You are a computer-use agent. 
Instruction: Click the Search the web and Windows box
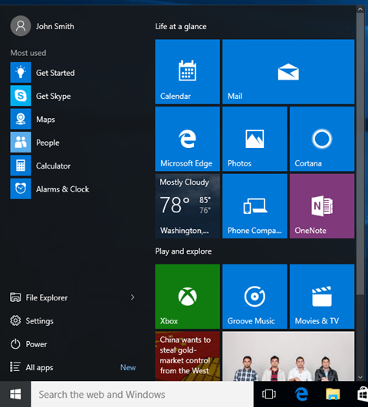coord(142,394)
